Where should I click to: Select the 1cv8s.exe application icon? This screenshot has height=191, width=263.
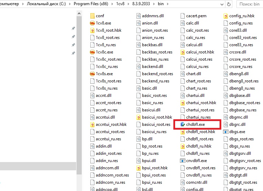(92, 74)
